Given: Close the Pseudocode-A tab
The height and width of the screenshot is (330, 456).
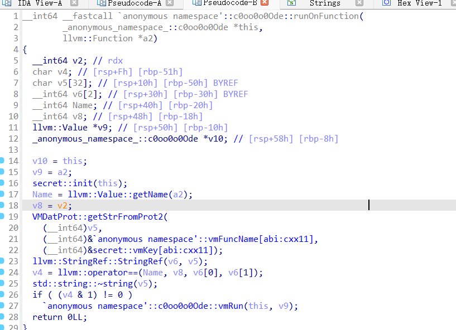Looking at the screenshot, I should click(170, 3).
